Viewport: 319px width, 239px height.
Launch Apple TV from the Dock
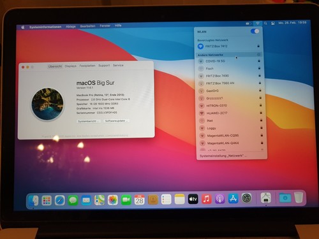(193, 199)
